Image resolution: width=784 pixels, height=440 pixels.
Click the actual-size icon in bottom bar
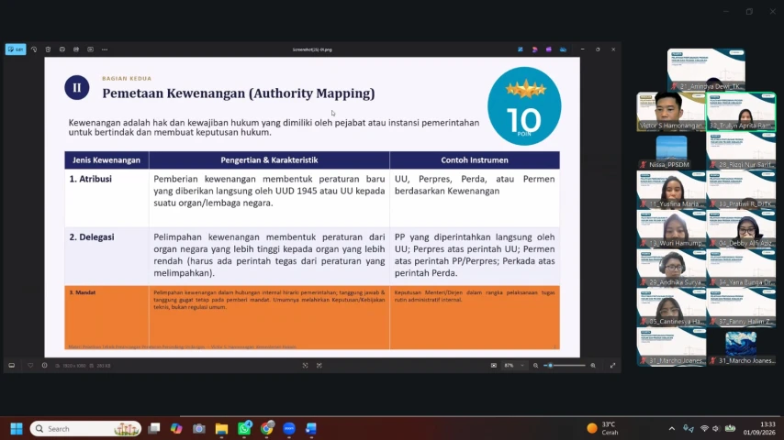coord(319,366)
